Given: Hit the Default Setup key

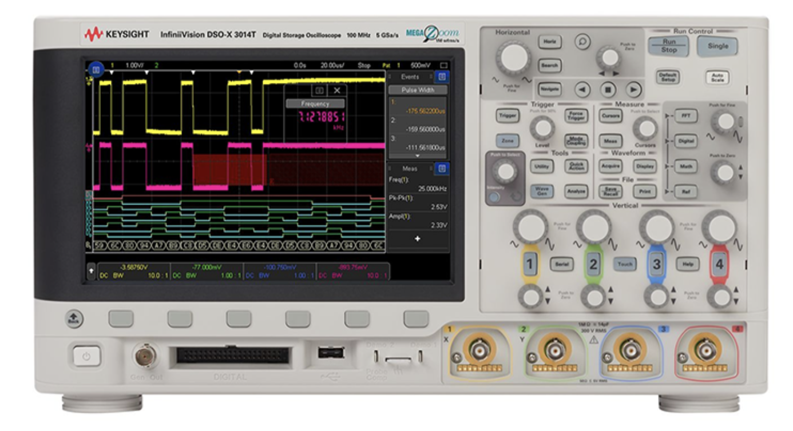Looking at the screenshot, I should point(668,77).
